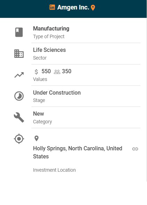
Task: Click the people icon beside 350
Action: 57,72
